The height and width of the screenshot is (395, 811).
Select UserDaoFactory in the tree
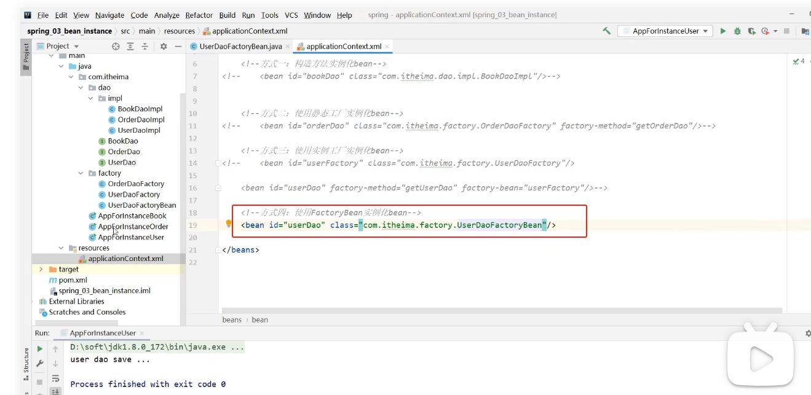[129, 194]
